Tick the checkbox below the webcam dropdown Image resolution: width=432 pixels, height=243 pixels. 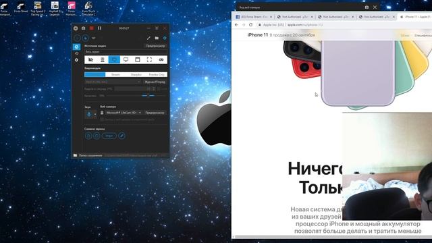pyautogui.click(x=102, y=119)
